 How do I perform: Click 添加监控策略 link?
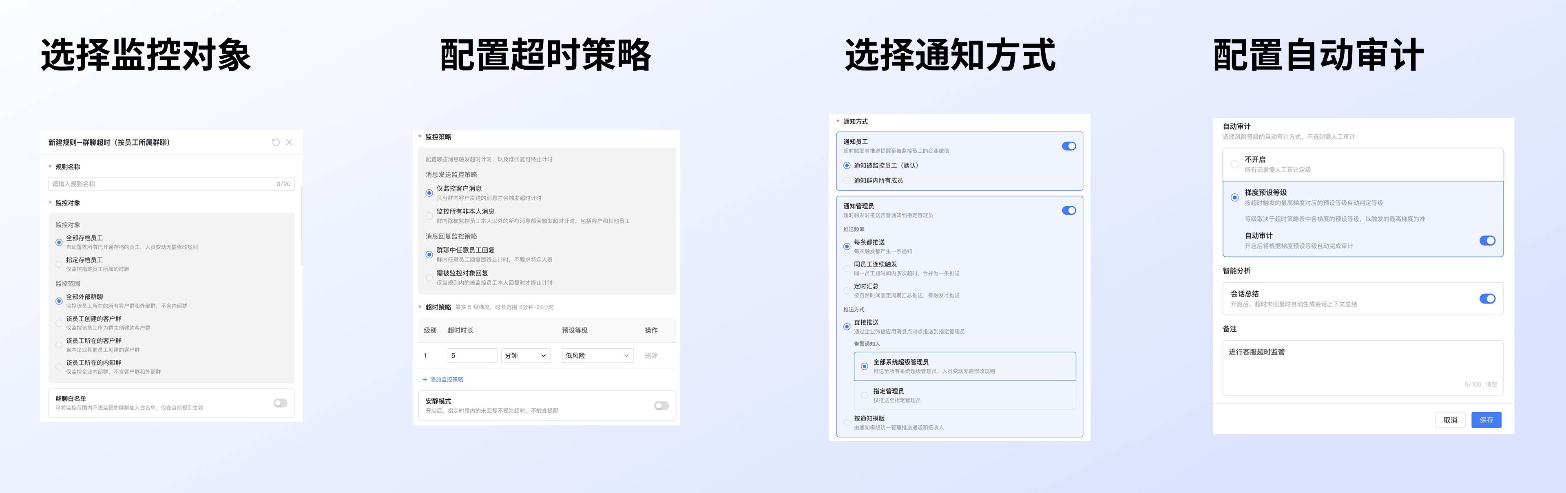click(x=443, y=379)
